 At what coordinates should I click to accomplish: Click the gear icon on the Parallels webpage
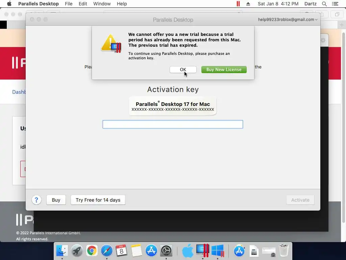[323, 41]
